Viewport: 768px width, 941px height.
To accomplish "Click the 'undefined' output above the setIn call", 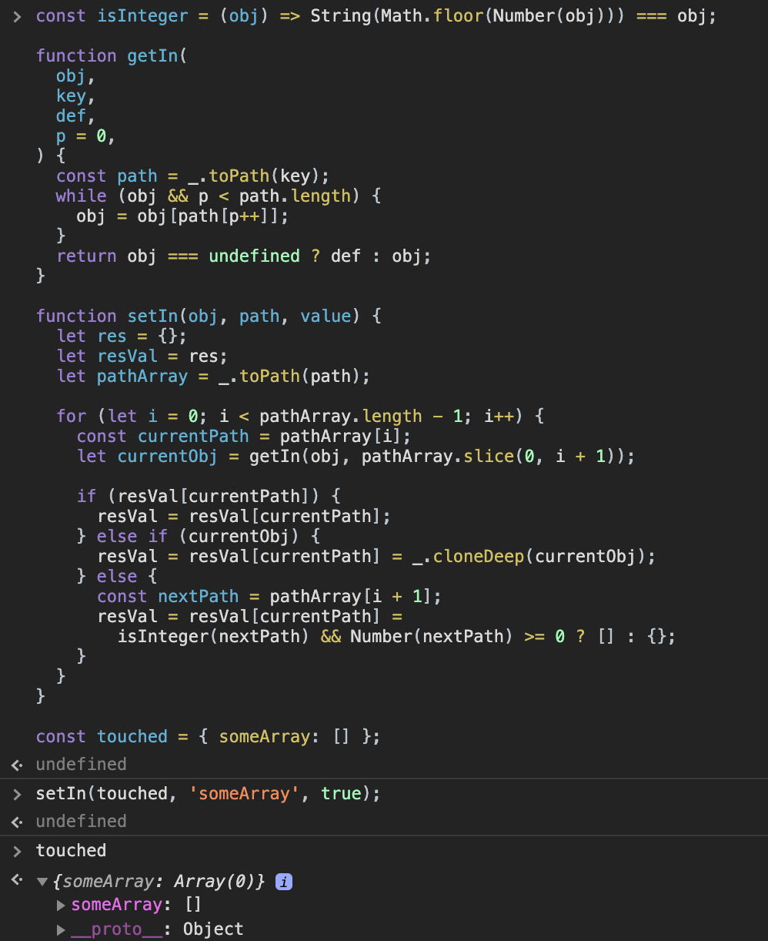I will [x=81, y=764].
